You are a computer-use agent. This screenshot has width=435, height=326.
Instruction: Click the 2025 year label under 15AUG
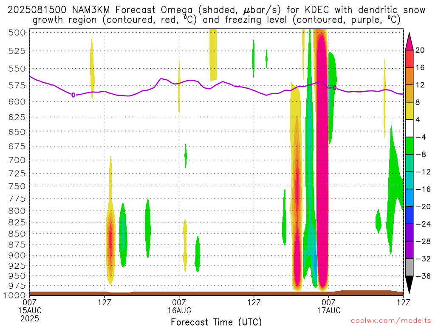tap(30, 318)
